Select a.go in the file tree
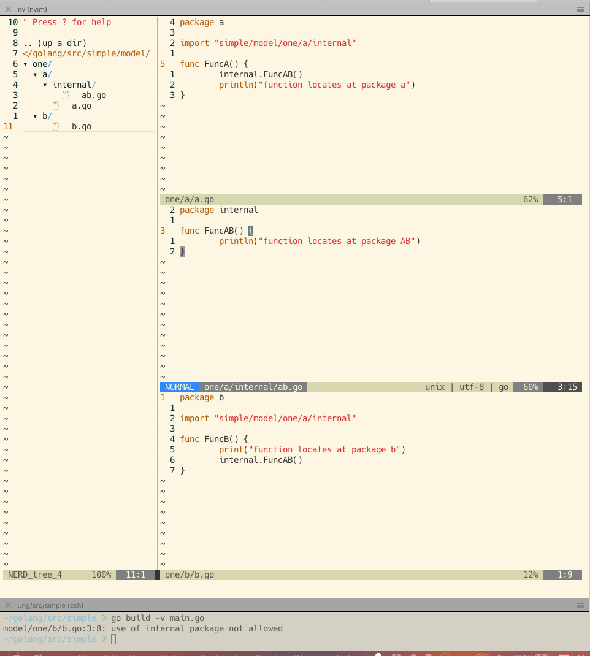The height and width of the screenshot is (656, 590). pyautogui.click(x=82, y=106)
